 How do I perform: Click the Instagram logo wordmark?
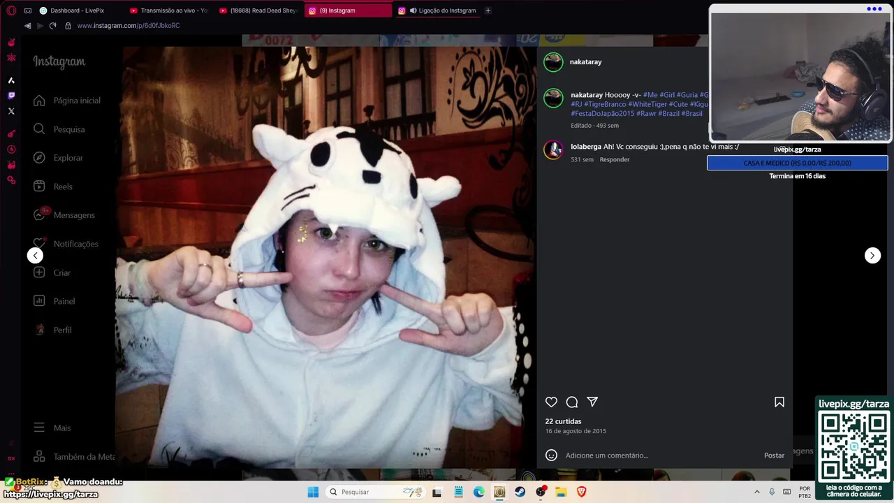(59, 61)
